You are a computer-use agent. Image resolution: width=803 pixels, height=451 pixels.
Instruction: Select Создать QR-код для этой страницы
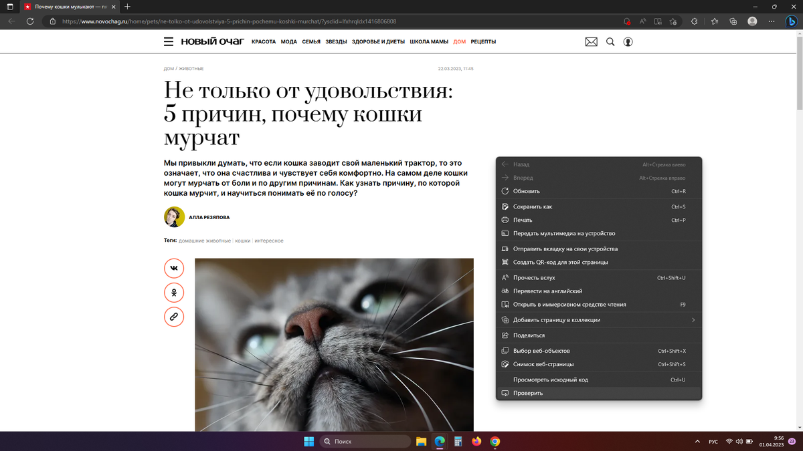599,262
